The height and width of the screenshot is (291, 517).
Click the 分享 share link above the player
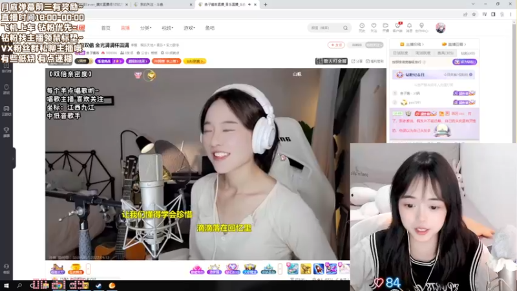357,61
